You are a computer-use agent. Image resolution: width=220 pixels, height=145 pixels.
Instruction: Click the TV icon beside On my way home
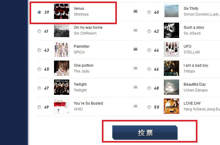click(135, 30)
